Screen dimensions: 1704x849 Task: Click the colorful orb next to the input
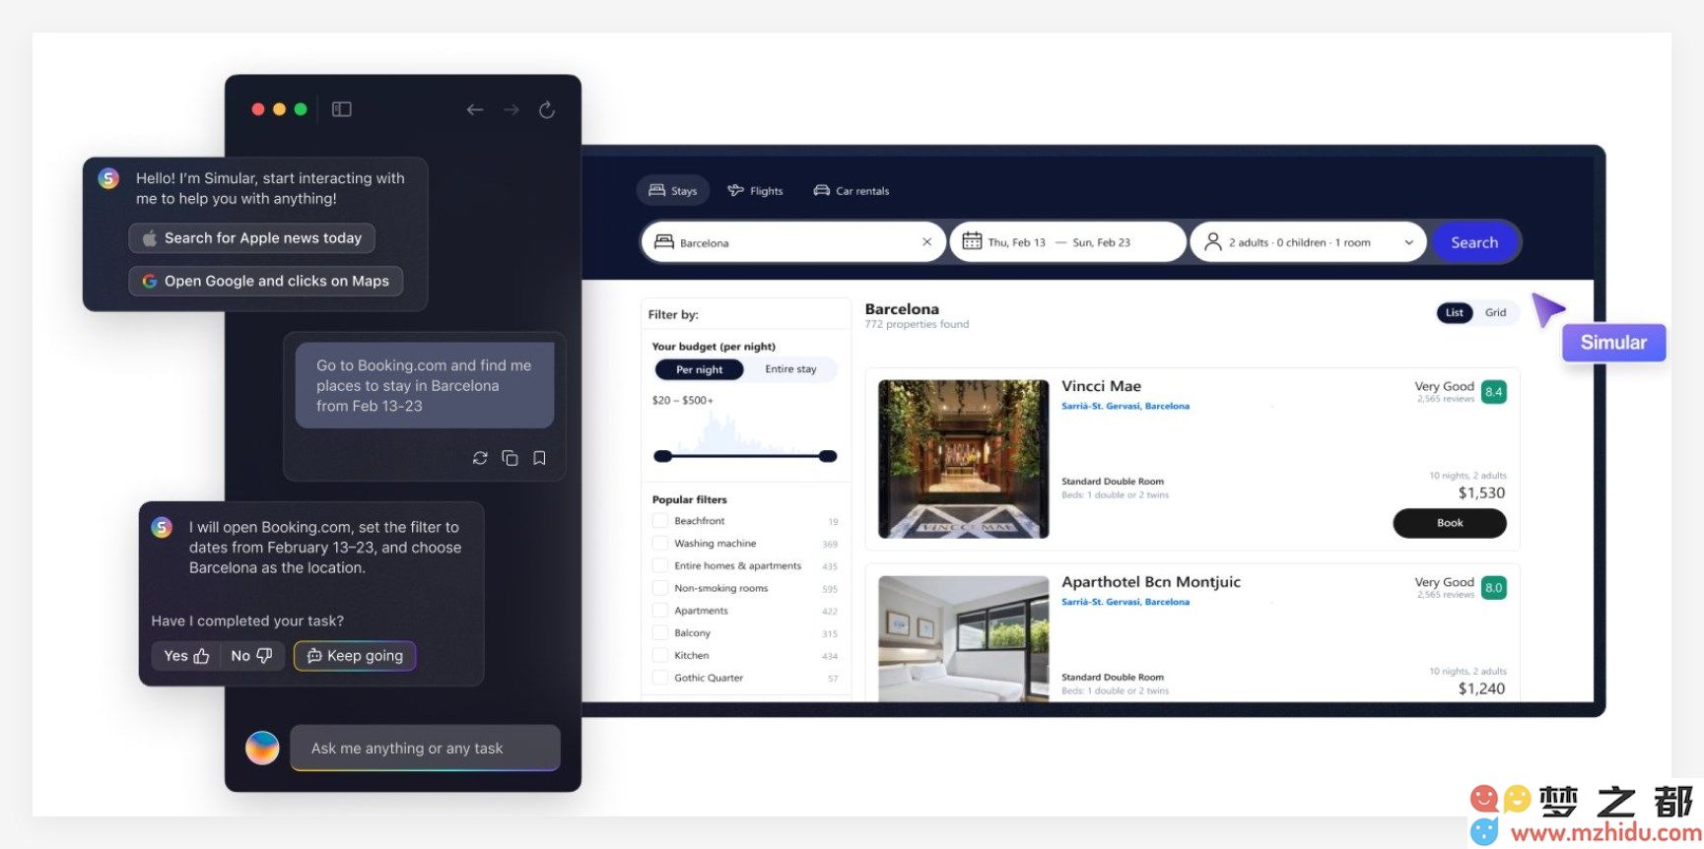point(262,748)
